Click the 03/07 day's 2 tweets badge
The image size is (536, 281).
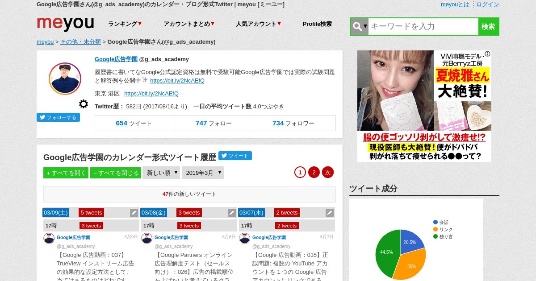coord(287,212)
